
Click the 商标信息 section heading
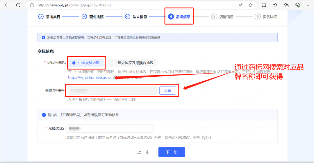[46, 52]
